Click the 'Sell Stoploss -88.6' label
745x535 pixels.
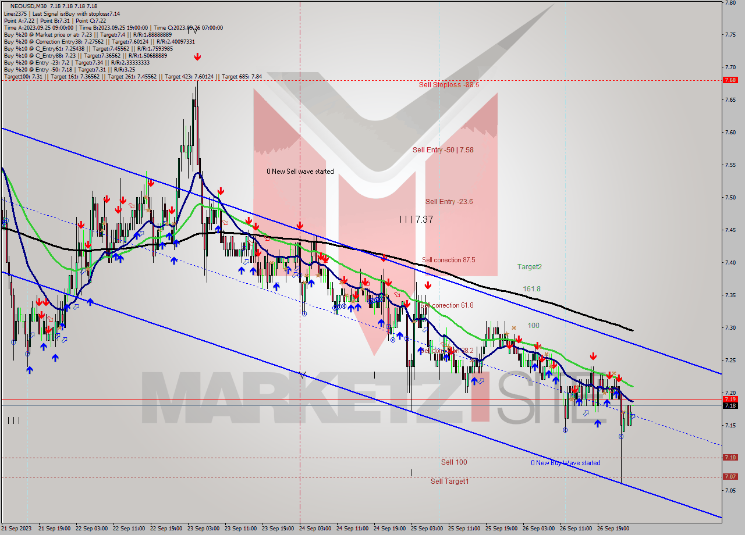(449, 84)
